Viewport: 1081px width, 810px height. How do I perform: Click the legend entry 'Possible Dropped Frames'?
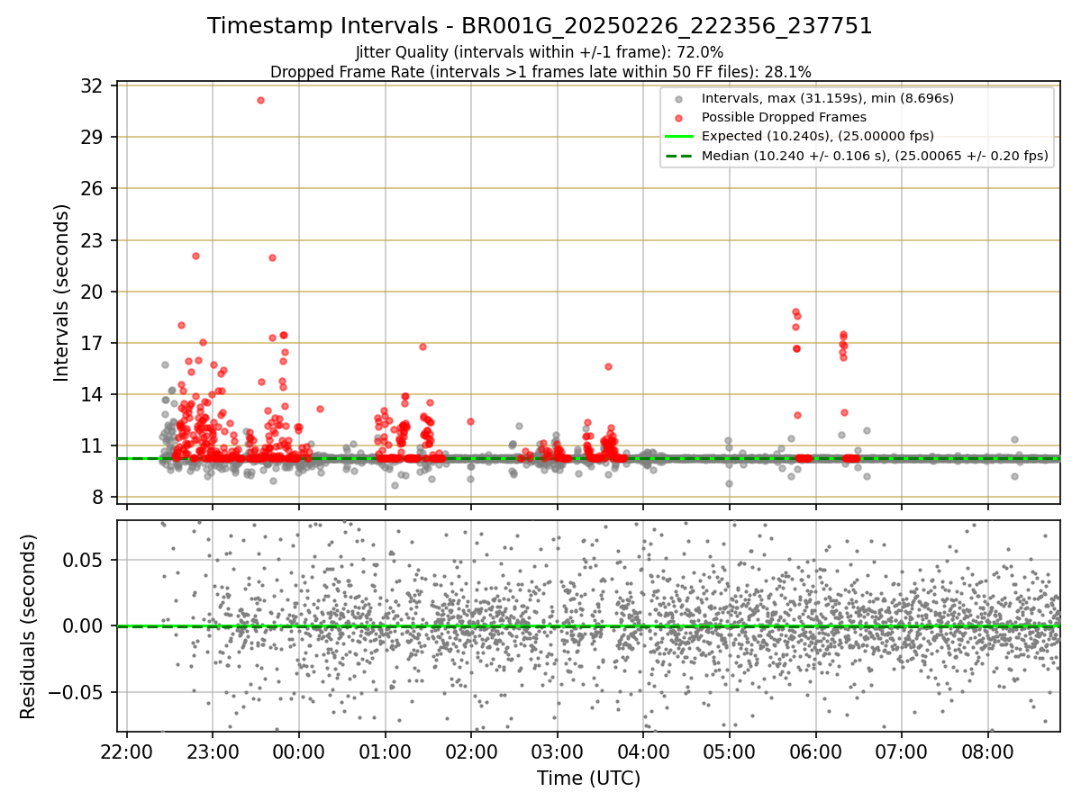(784, 117)
